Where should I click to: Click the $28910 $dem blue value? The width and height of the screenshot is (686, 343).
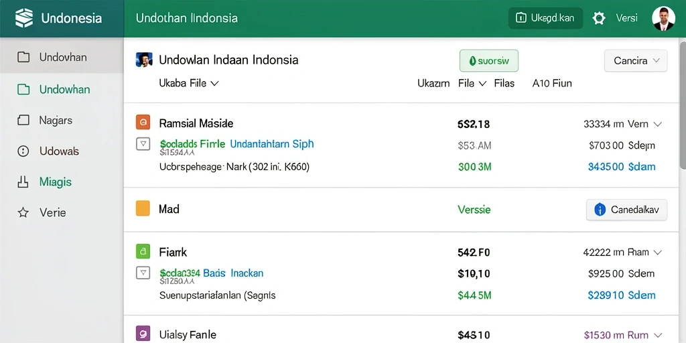pos(622,295)
